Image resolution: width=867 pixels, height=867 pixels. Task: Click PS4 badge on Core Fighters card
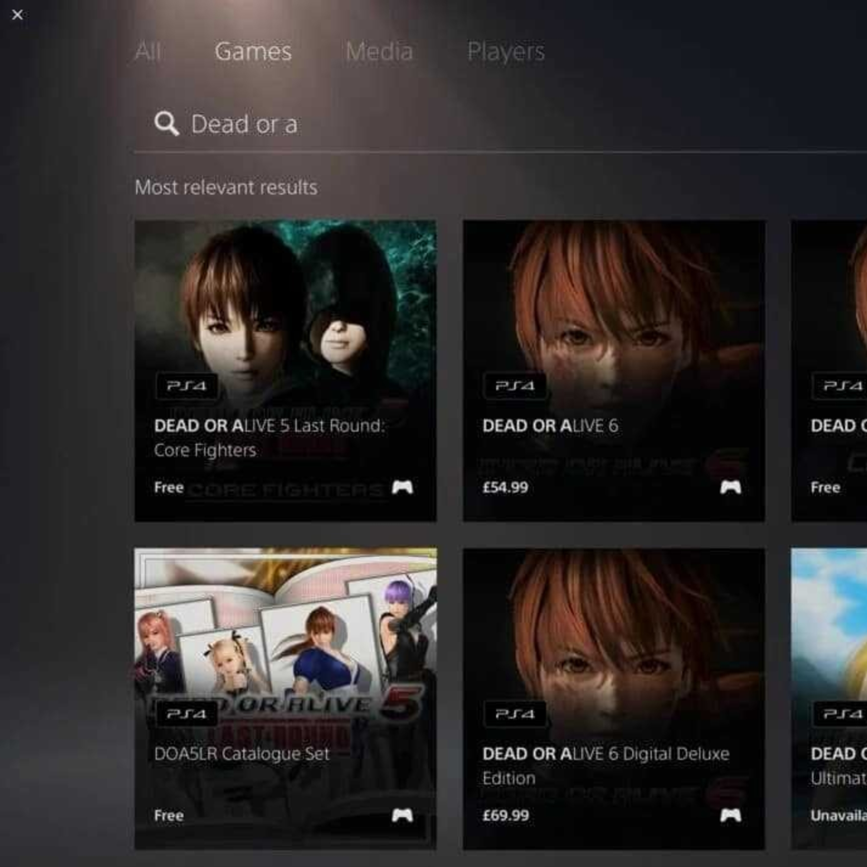coord(187,386)
